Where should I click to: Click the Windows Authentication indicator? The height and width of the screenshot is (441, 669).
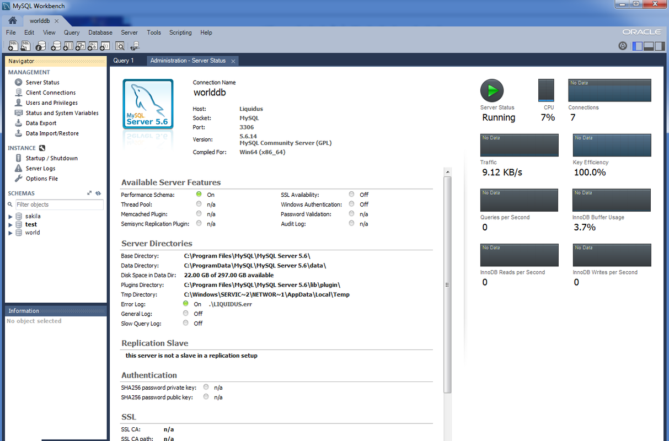(351, 204)
